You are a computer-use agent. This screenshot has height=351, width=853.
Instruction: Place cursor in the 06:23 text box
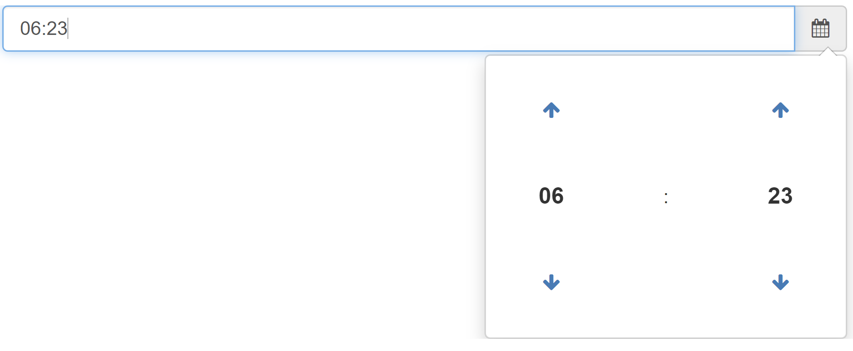click(x=399, y=29)
